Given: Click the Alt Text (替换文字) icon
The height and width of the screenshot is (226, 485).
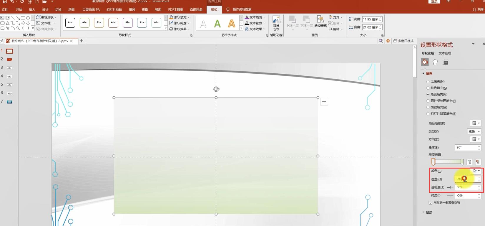Looking at the screenshot, I should [x=276, y=23].
